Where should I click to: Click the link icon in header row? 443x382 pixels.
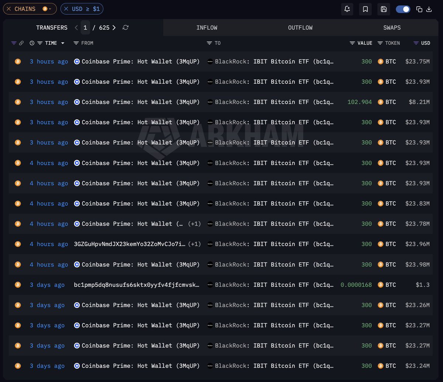coord(21,43)
